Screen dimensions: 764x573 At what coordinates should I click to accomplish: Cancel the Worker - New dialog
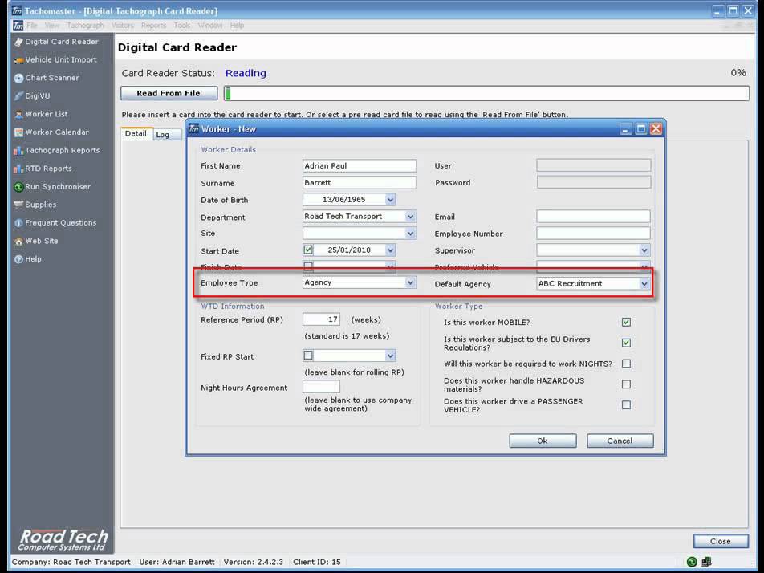[620, 441]
